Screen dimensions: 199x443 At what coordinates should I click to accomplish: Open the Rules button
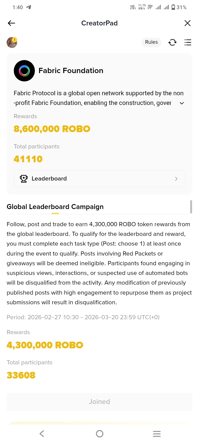click(151, 42)
